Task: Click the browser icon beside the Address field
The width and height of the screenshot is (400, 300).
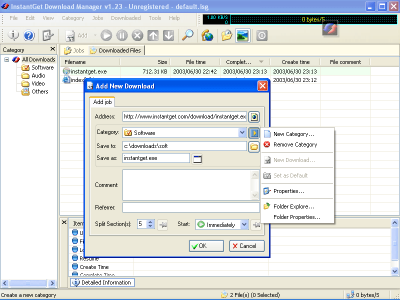Action: coord(254,117)
